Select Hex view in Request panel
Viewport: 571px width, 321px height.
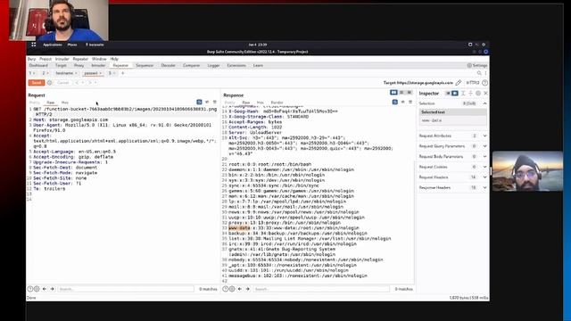tap(65, 103)
